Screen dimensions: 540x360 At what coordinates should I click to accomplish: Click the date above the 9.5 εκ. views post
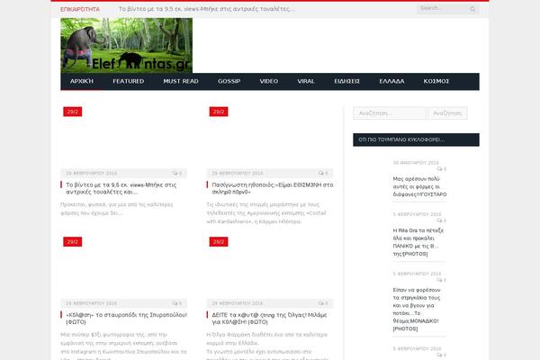[91, 173]
